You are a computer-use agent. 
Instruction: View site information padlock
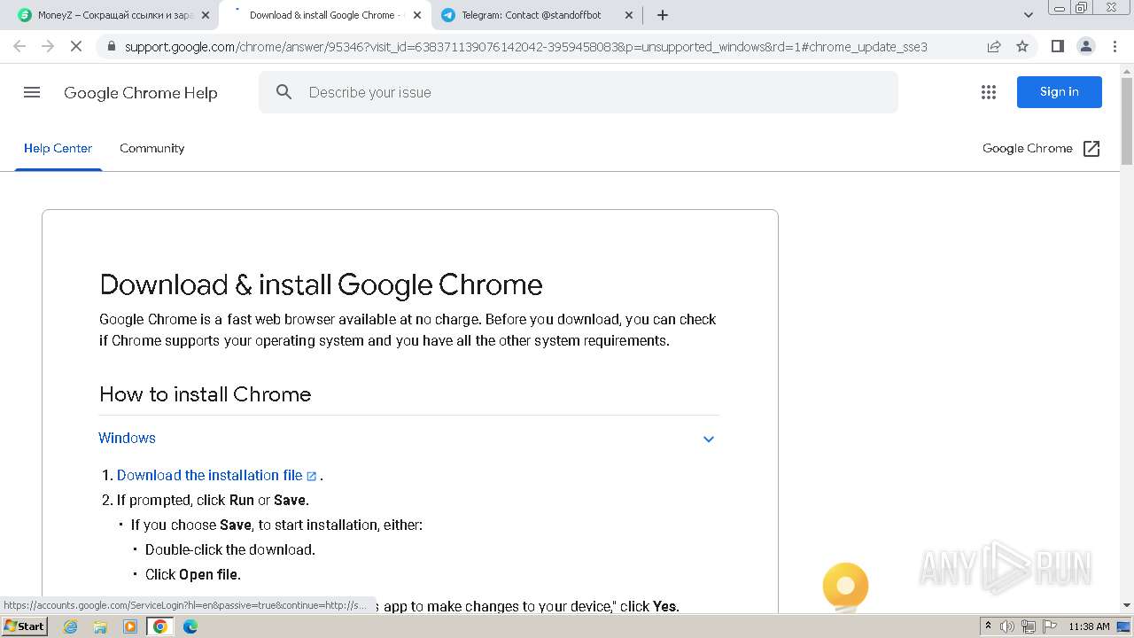111,46
